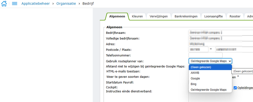Image resolution: width=253 pixels, height=102 pixels.
Task: Switch to the Algemeen tab
Action: click(x=117, y=16)
